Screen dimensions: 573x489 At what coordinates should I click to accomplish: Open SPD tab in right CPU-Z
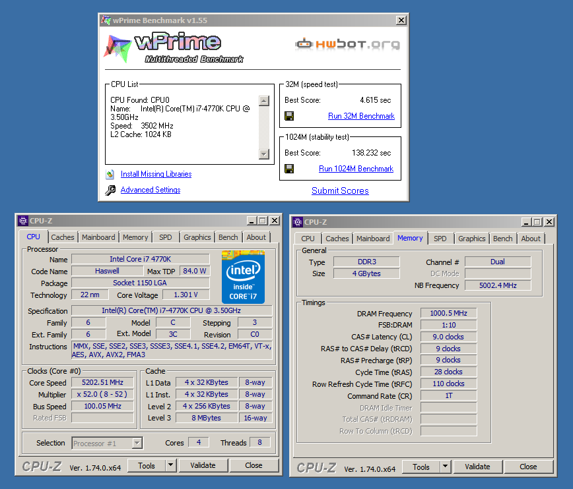[440, 239]
